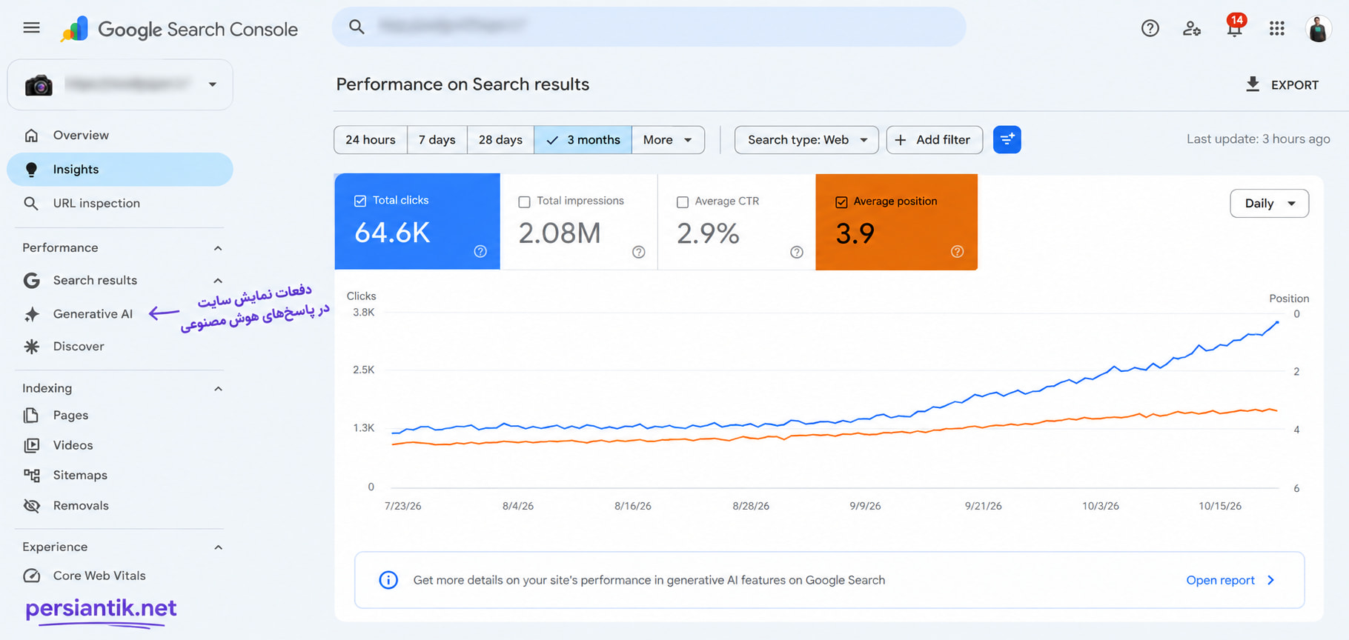
Task: Open the Daily granularity dropdown
Action: click(x=1269, y=204)
